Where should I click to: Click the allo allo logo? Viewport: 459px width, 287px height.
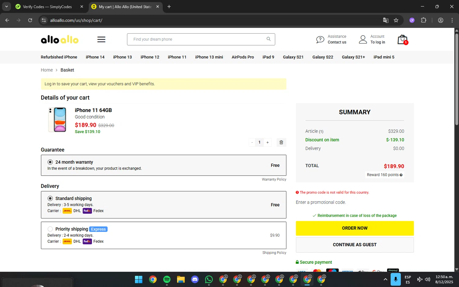click(x=60, y=39)
